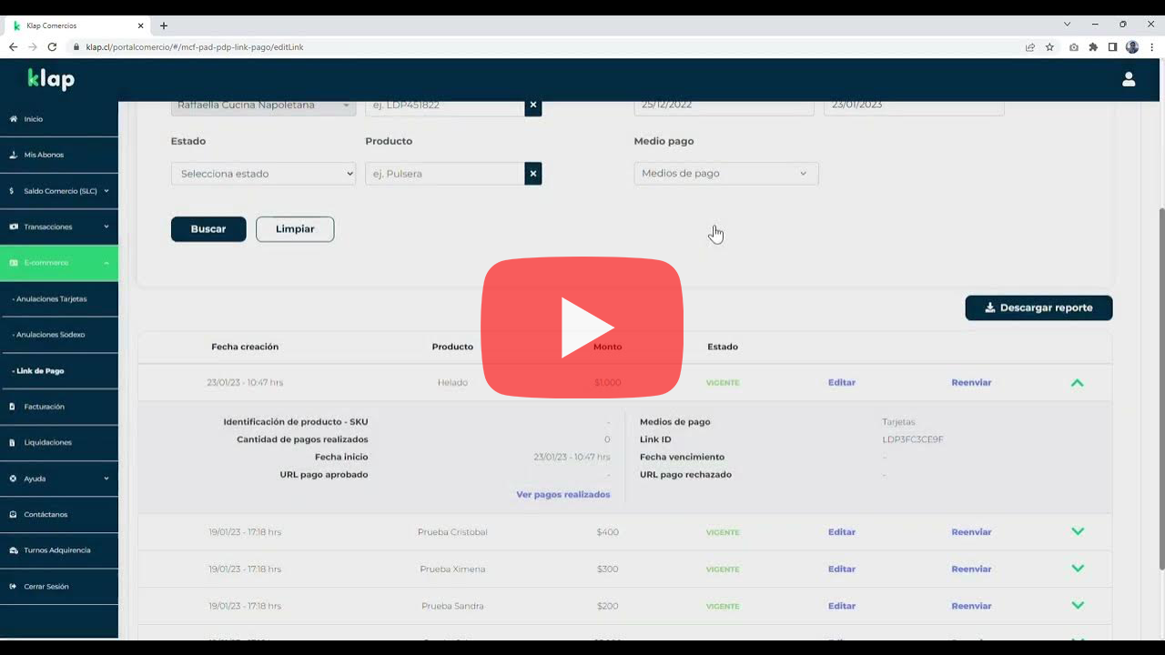Click the browser address bar
1165x655 pixels.
pyautogui.click(x=546, y=47)
